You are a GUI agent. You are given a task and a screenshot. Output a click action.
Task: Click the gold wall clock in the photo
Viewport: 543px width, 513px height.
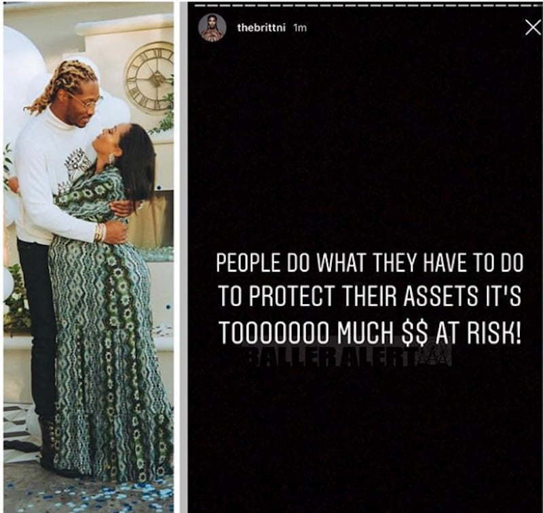coord(149,78)
